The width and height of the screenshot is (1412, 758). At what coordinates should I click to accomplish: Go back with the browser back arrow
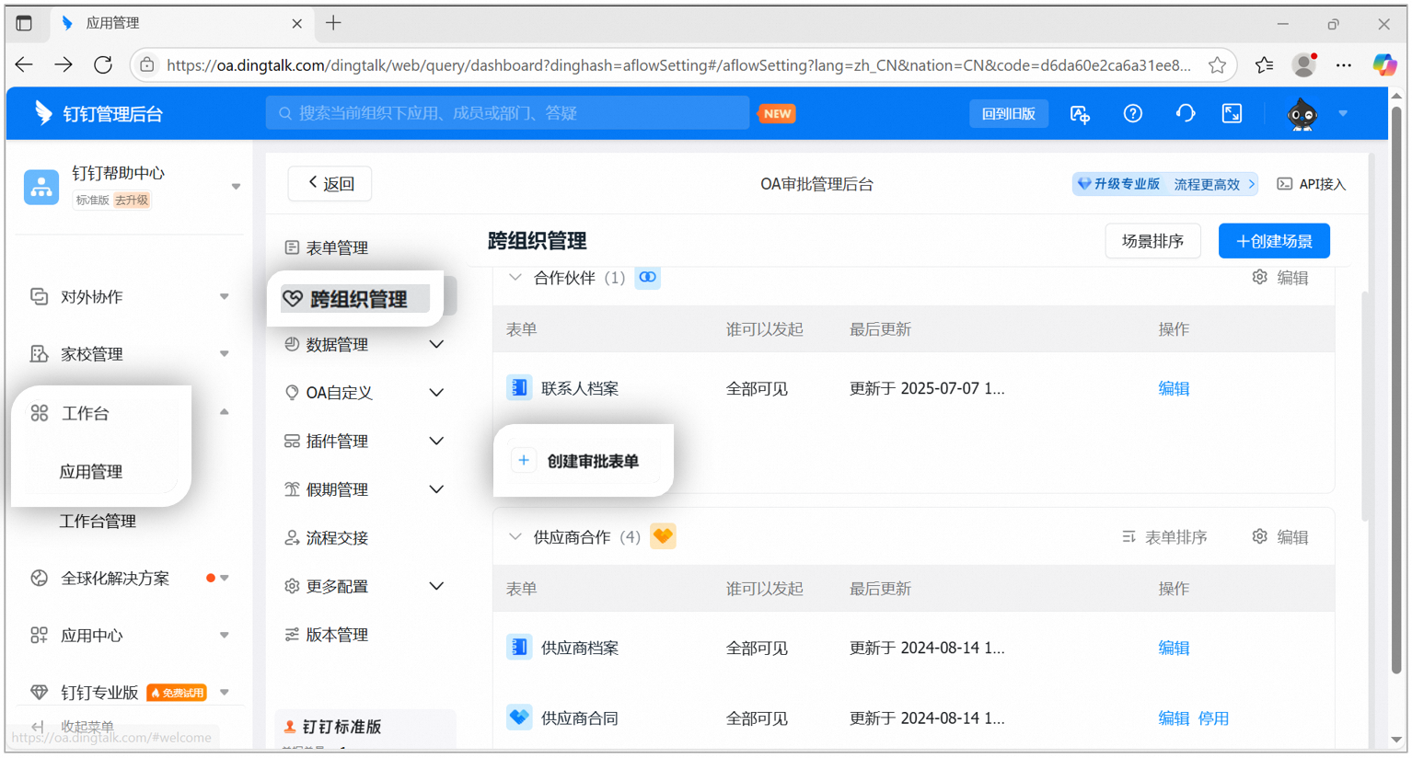24,64
